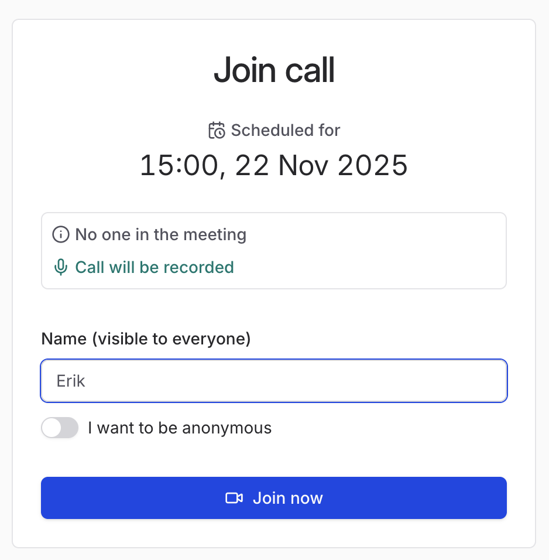
Task: Click the "Erik" text in the name box
Action: [71, 381]
